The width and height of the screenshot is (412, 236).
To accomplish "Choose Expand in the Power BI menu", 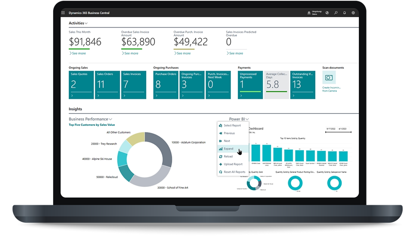I will 233,149.
